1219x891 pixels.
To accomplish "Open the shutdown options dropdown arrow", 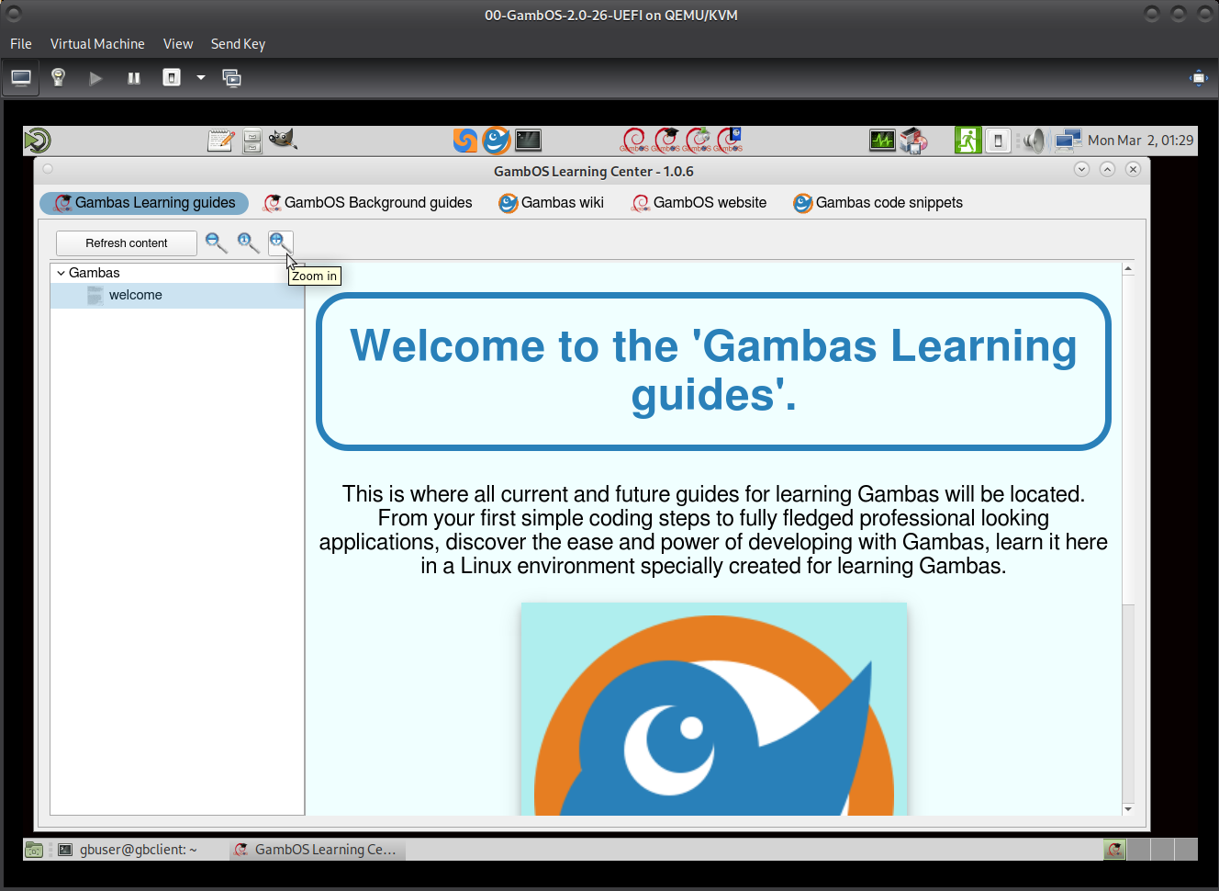I will point(200,78).
